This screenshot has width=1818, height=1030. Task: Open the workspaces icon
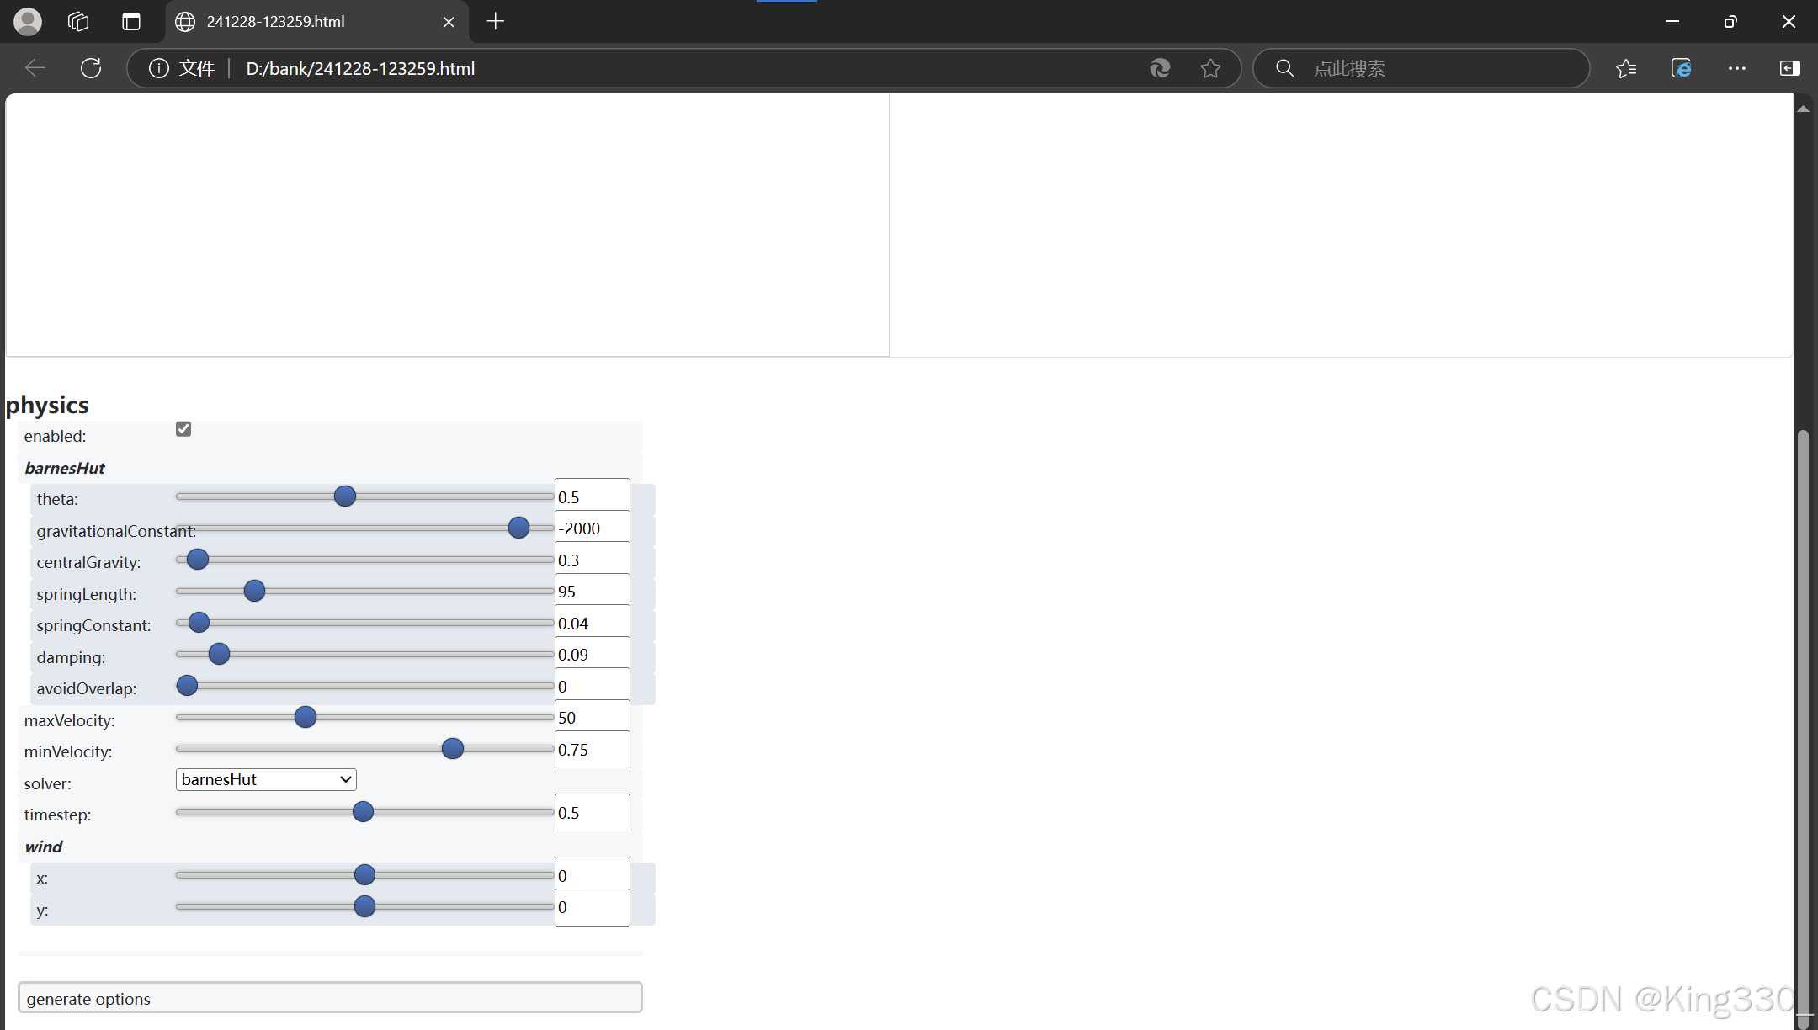[x=78, y=22]
